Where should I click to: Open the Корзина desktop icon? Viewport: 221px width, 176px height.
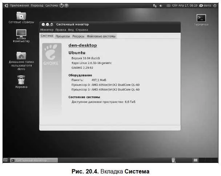21,81
